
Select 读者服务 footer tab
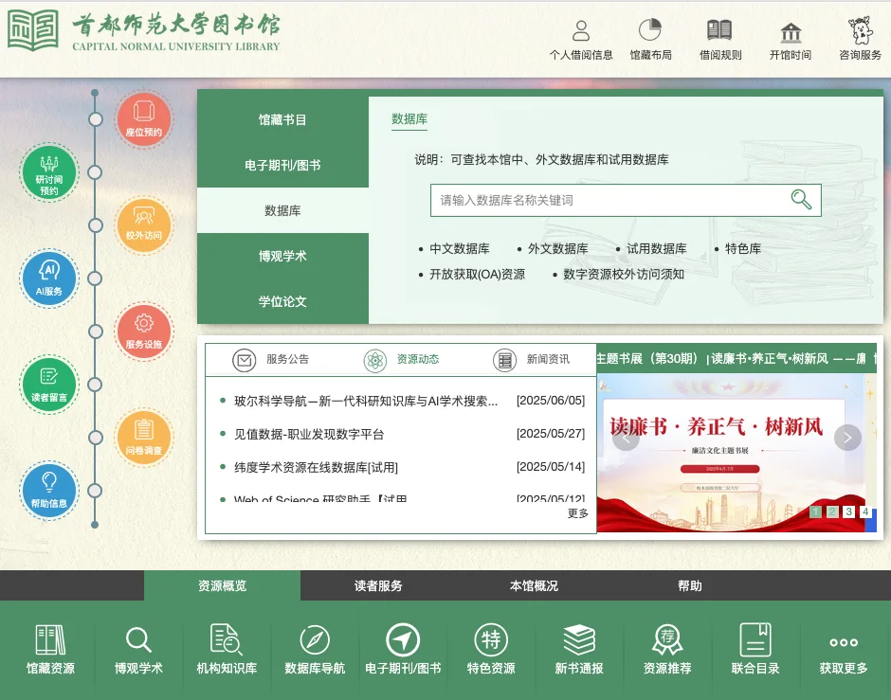point(378,585)
